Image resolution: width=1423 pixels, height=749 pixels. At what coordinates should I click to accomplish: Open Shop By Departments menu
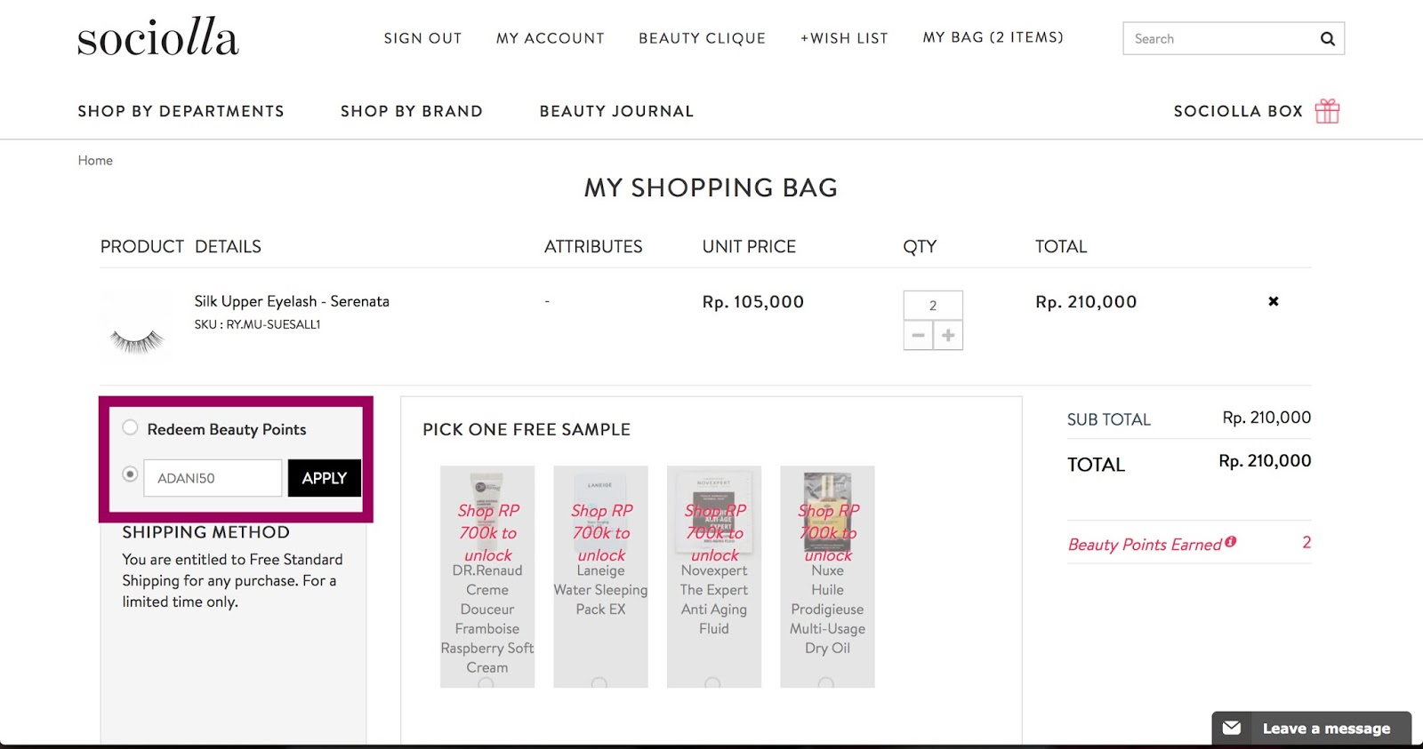pyautogui.click(x=181, y=111)
